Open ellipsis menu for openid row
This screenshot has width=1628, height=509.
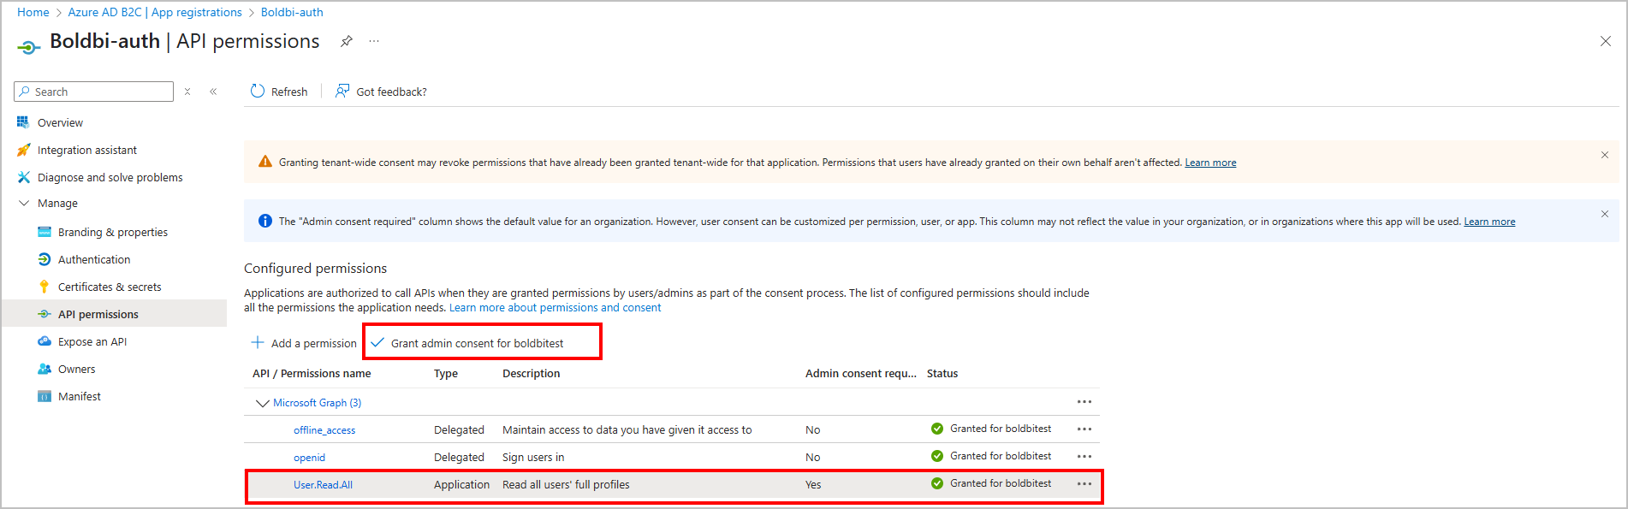(x=1084, y=457)
